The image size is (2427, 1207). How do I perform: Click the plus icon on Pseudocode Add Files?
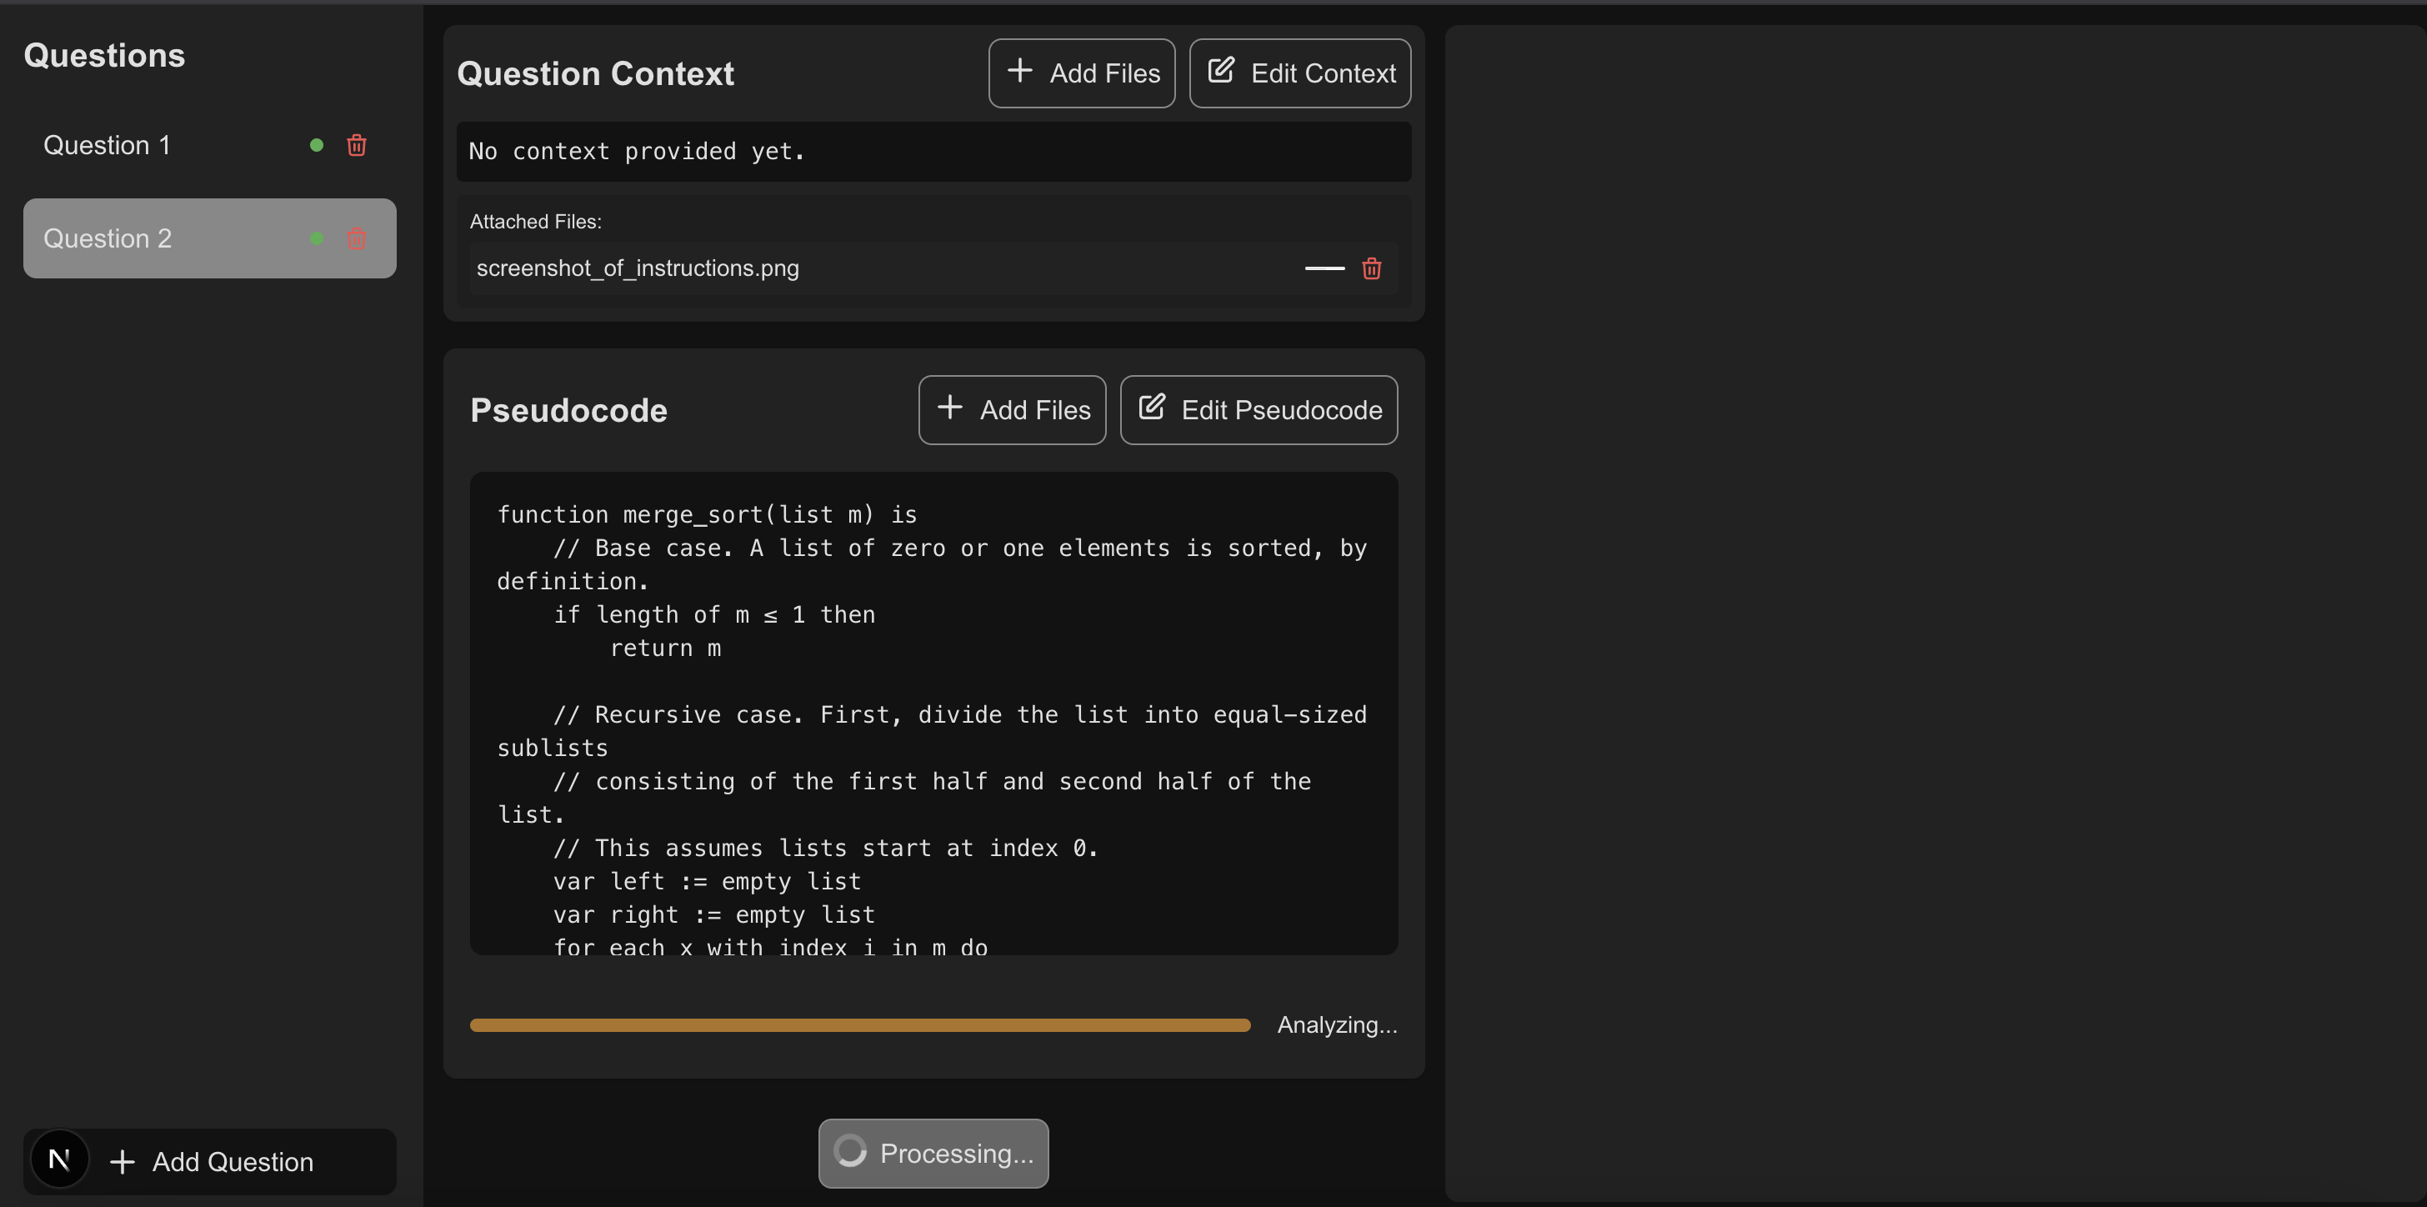coord(949,407)
